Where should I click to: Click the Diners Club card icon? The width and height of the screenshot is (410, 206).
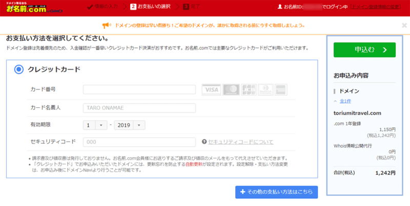pos(265,89)
